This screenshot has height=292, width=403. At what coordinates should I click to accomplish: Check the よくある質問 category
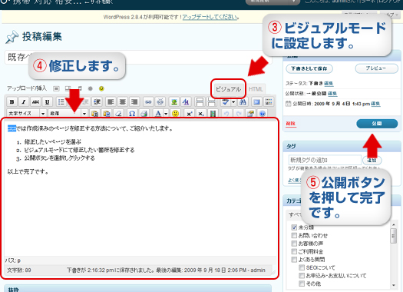(x=294, y=259)
